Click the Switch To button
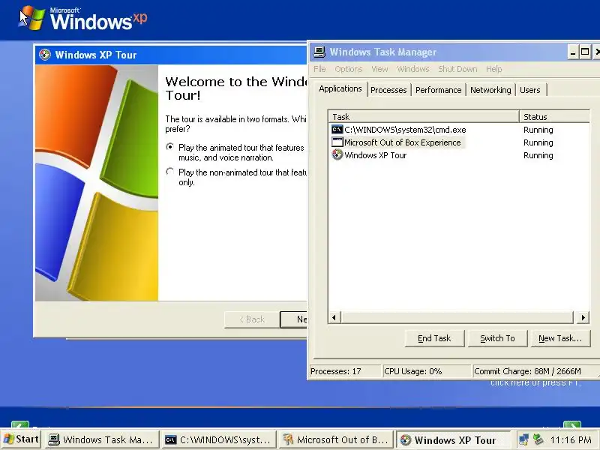This screenshot has height=450, width=600. [x=497, y=339]
